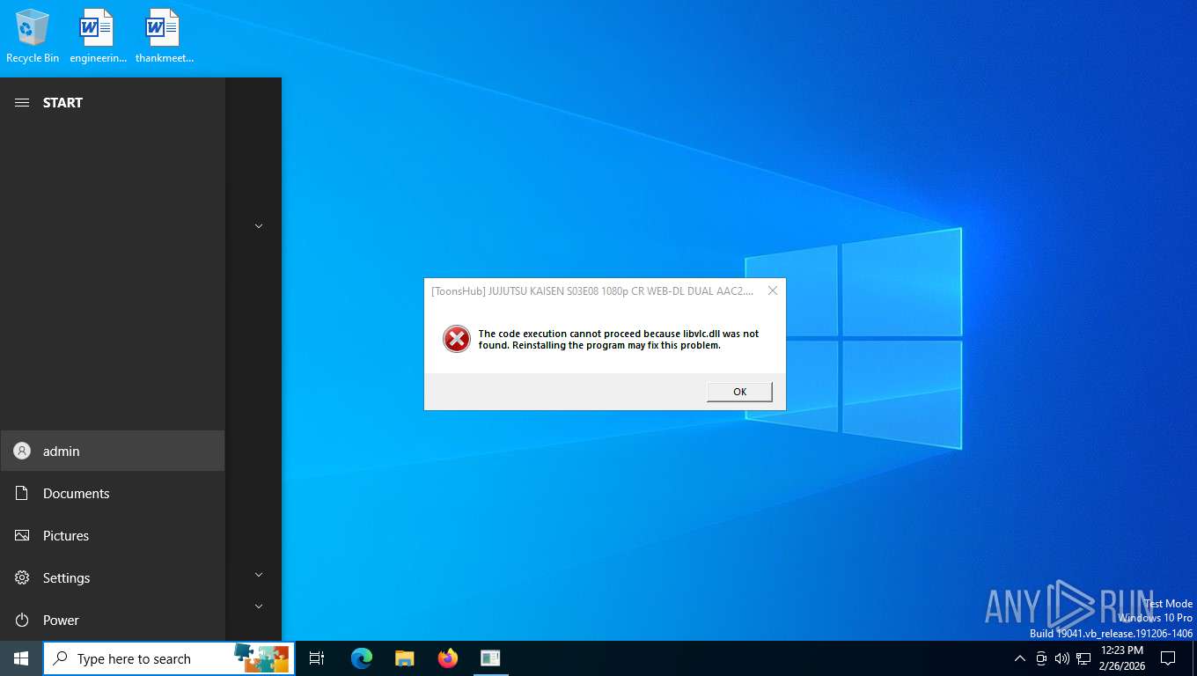Screen dimensions: 1197x676
Task: Collapse Start menu via hamburger icon
Action: point(22,103)
